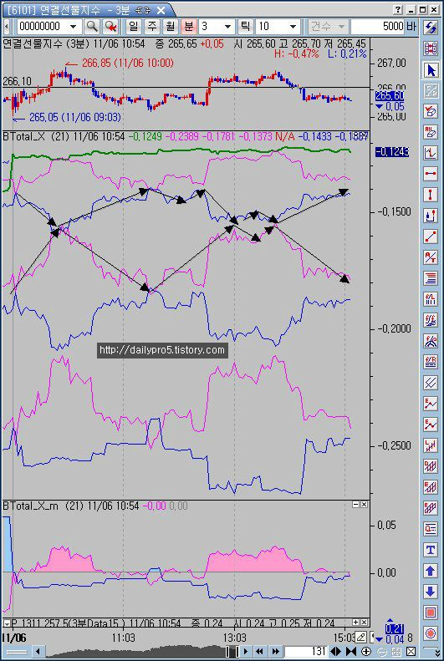Click the A/T text tool icon

point(431,257)
